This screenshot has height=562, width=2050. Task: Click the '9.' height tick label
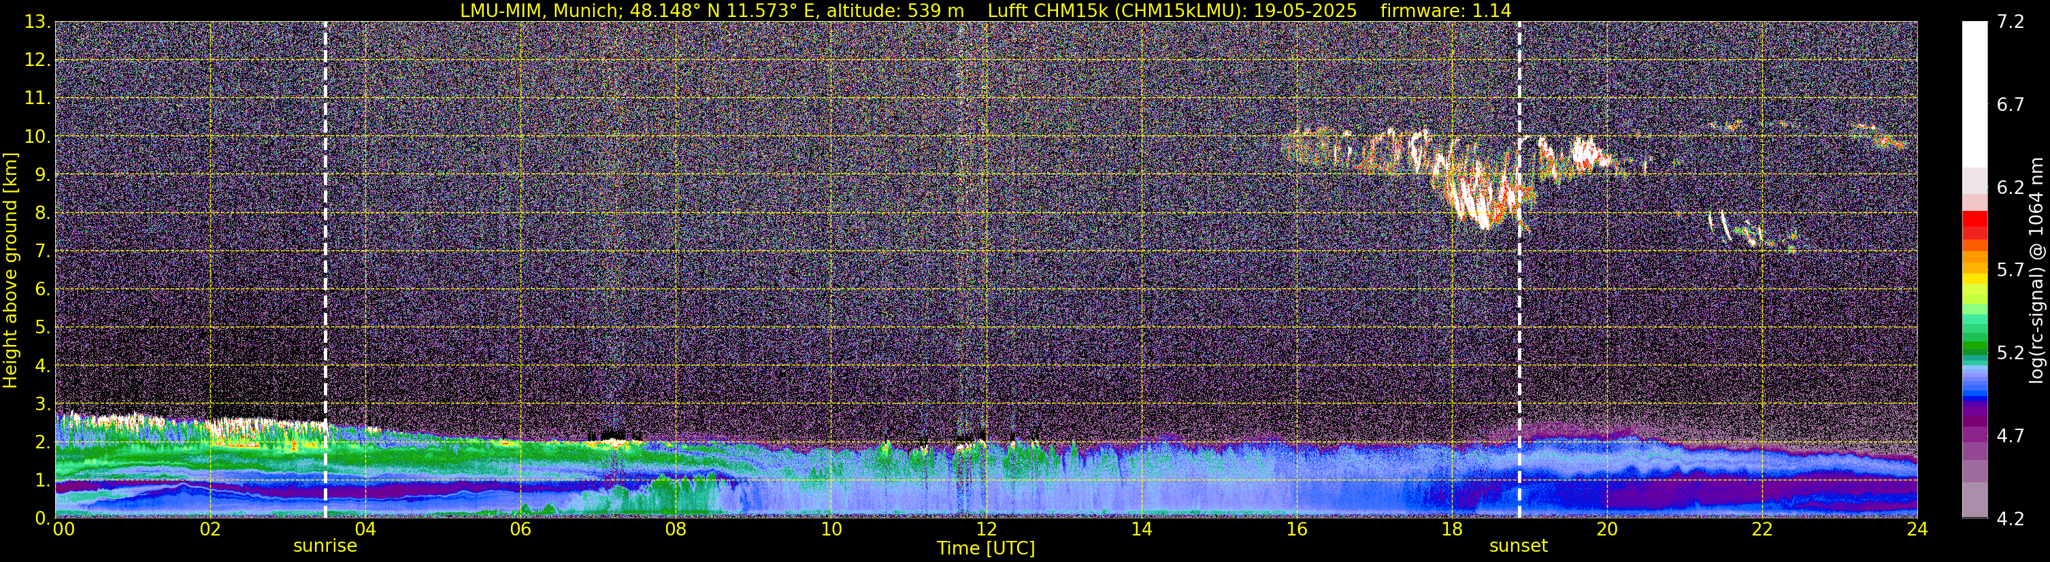click(42, 175)
